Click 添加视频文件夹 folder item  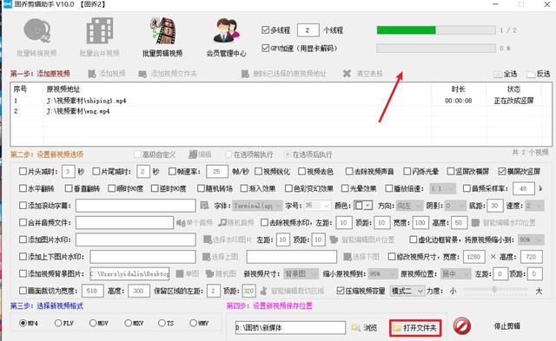[x=168, y=74]
